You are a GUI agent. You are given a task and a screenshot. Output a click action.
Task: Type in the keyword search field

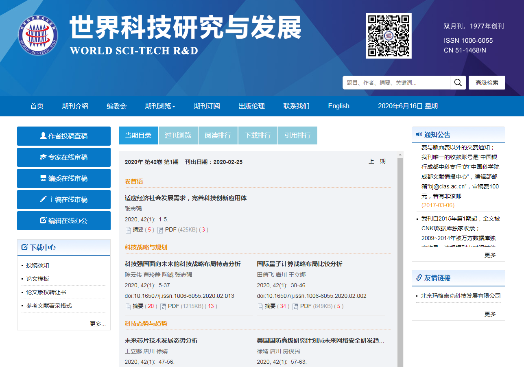click(x=396, y=83)
